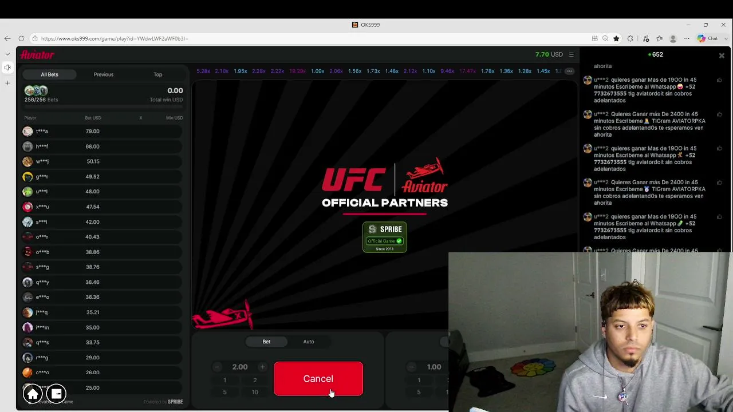Choose the 2 quick bet preset
Viewport: 733px width, 412px height.
point(255,380)
